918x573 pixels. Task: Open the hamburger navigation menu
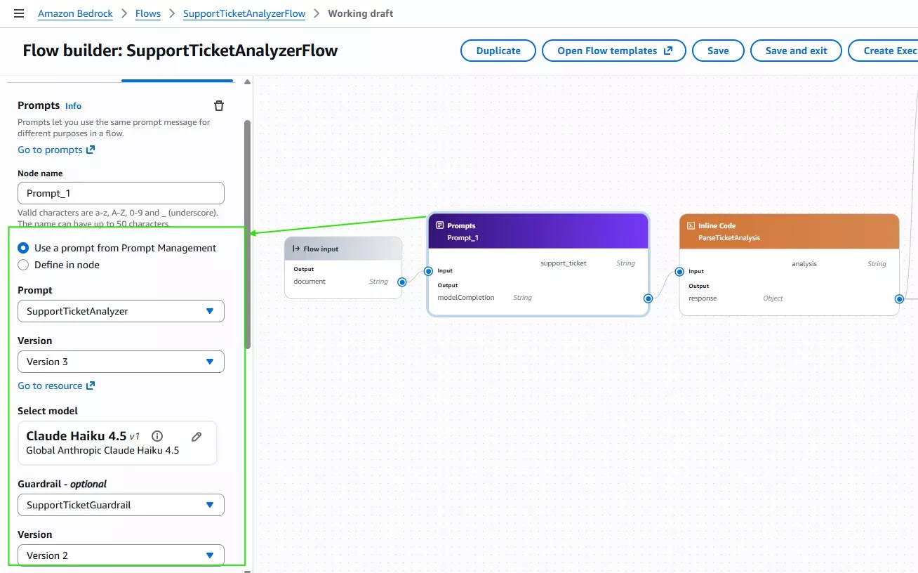pos(19,13)
